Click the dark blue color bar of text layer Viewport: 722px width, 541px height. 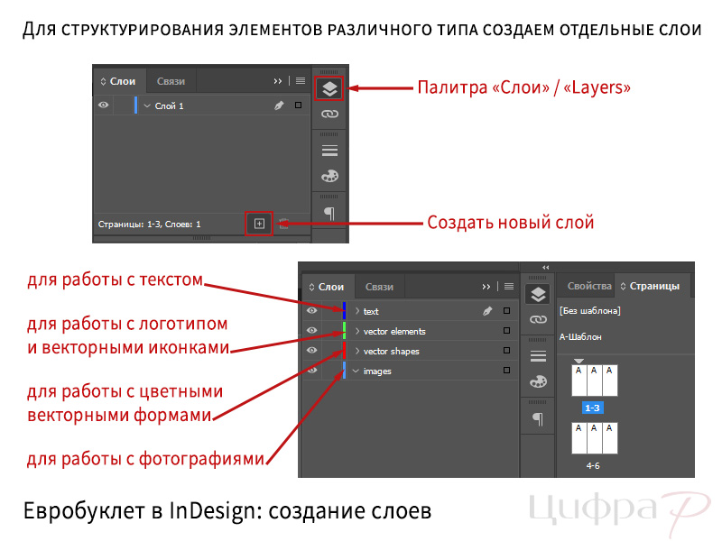[344, 310]
